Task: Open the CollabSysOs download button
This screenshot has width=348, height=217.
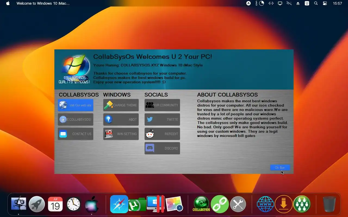Action: pyautogui.click(x=76, y=119)
